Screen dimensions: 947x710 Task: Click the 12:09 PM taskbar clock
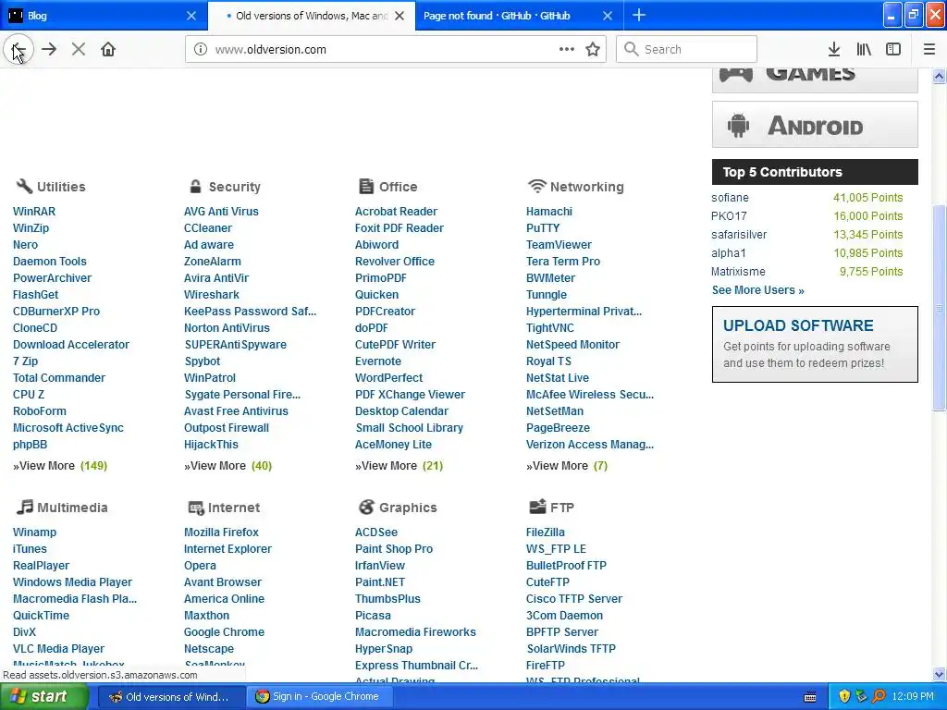[913, 697]
